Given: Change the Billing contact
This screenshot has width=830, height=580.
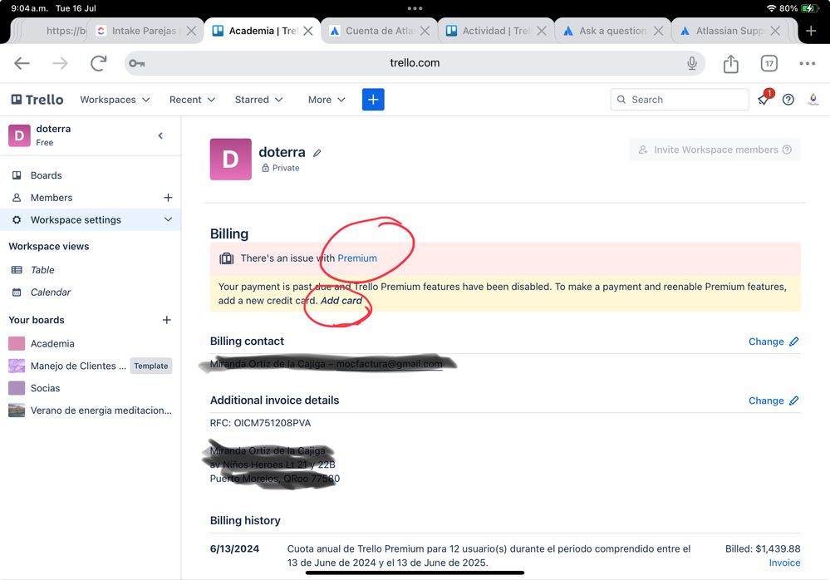Looking at the screenshot, I should [x=774, y=342].
